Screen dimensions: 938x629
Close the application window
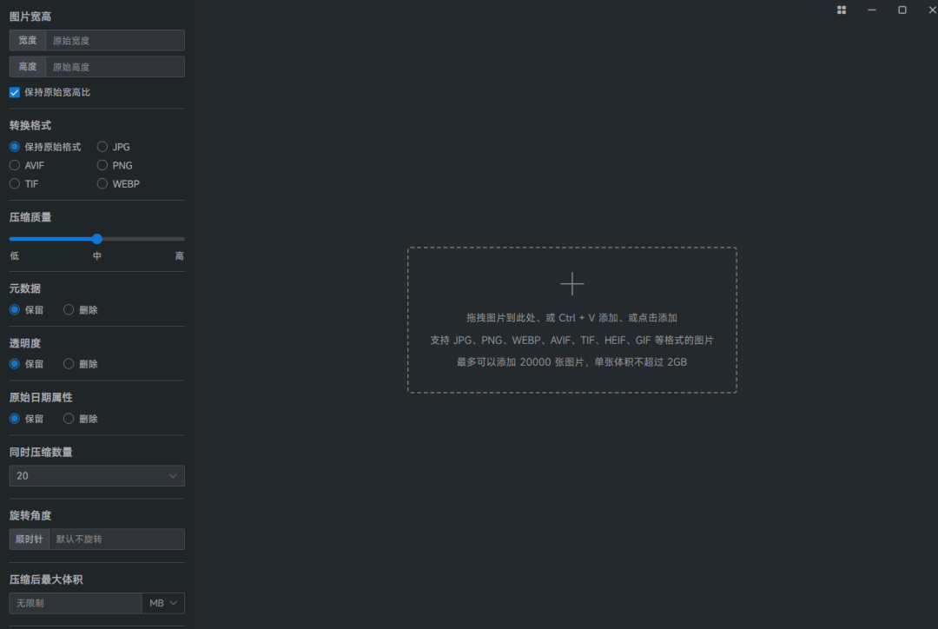(x=932, y=10)
